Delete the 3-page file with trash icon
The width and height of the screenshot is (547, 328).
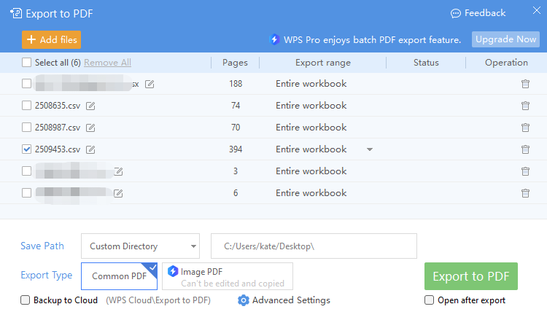525,171
